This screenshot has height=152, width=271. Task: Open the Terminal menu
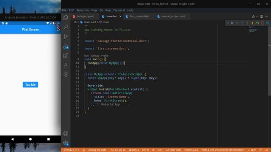click(x=119, y=10)
